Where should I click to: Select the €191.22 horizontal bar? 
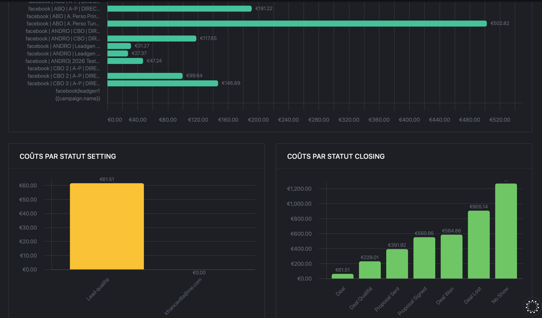pyautogui.click(x=179, y=9)
